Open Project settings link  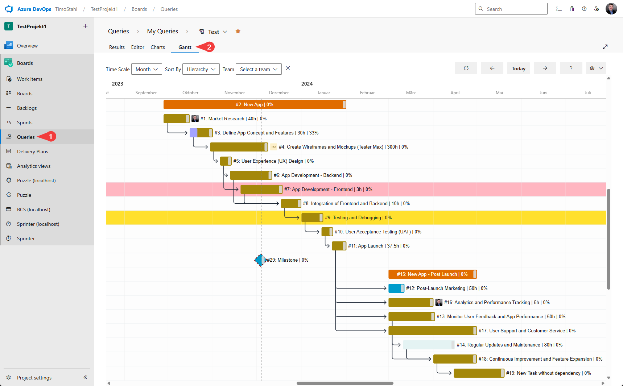[34, 378]
